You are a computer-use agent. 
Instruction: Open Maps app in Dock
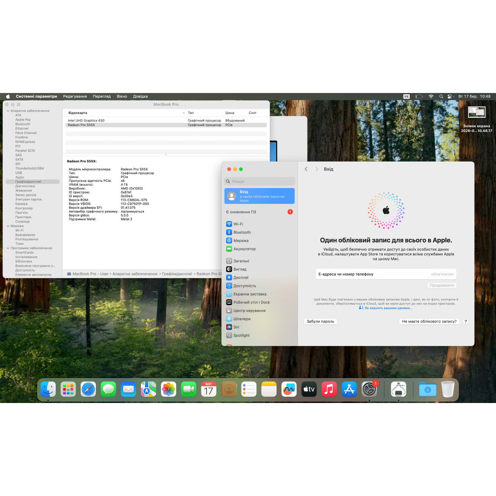148,389
